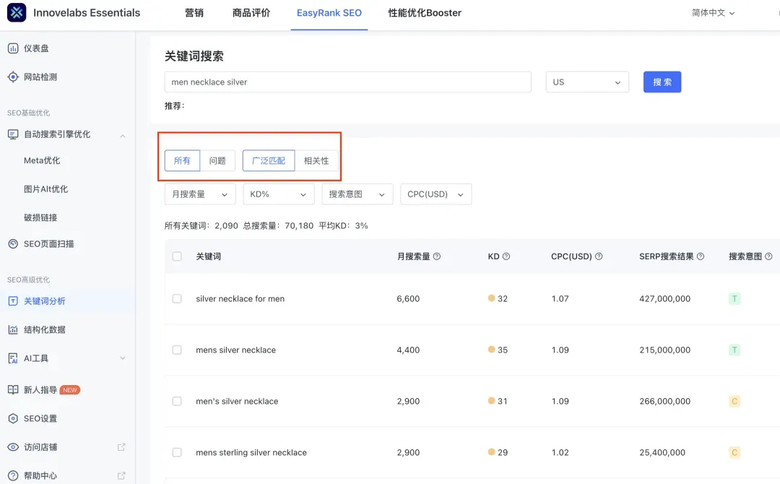Image resolution: width=780 pixels, height=484 pixels.
Task: Switch to the 商品评价 tab
Action: (x=251, y=13)
